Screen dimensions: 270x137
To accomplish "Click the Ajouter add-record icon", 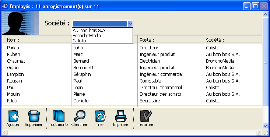I will (x=13, y=116).
